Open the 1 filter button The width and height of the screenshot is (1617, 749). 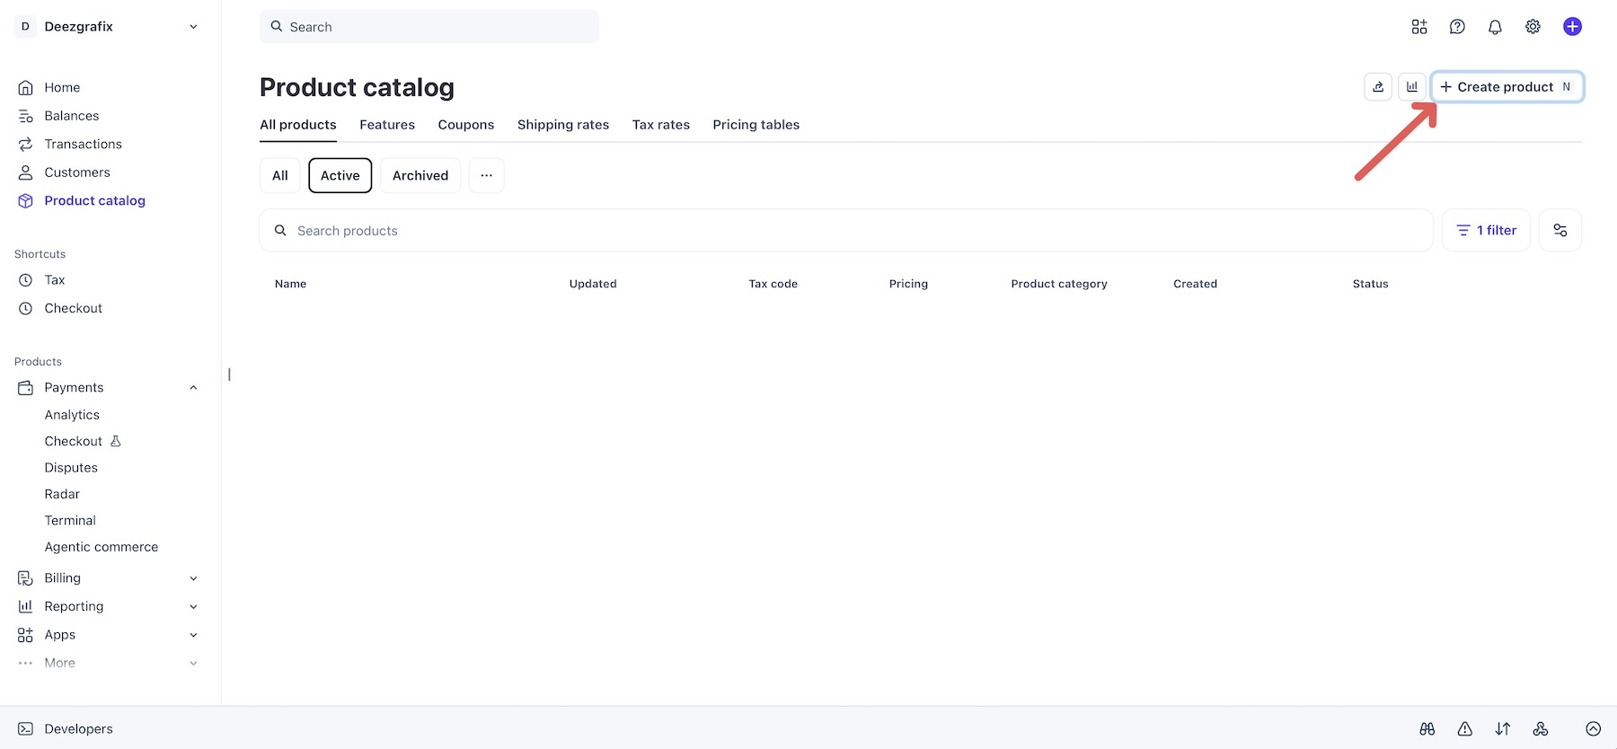point(1487,231)
